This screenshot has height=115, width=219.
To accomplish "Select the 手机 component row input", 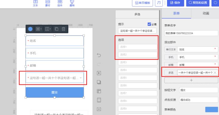I will point(197,57).
